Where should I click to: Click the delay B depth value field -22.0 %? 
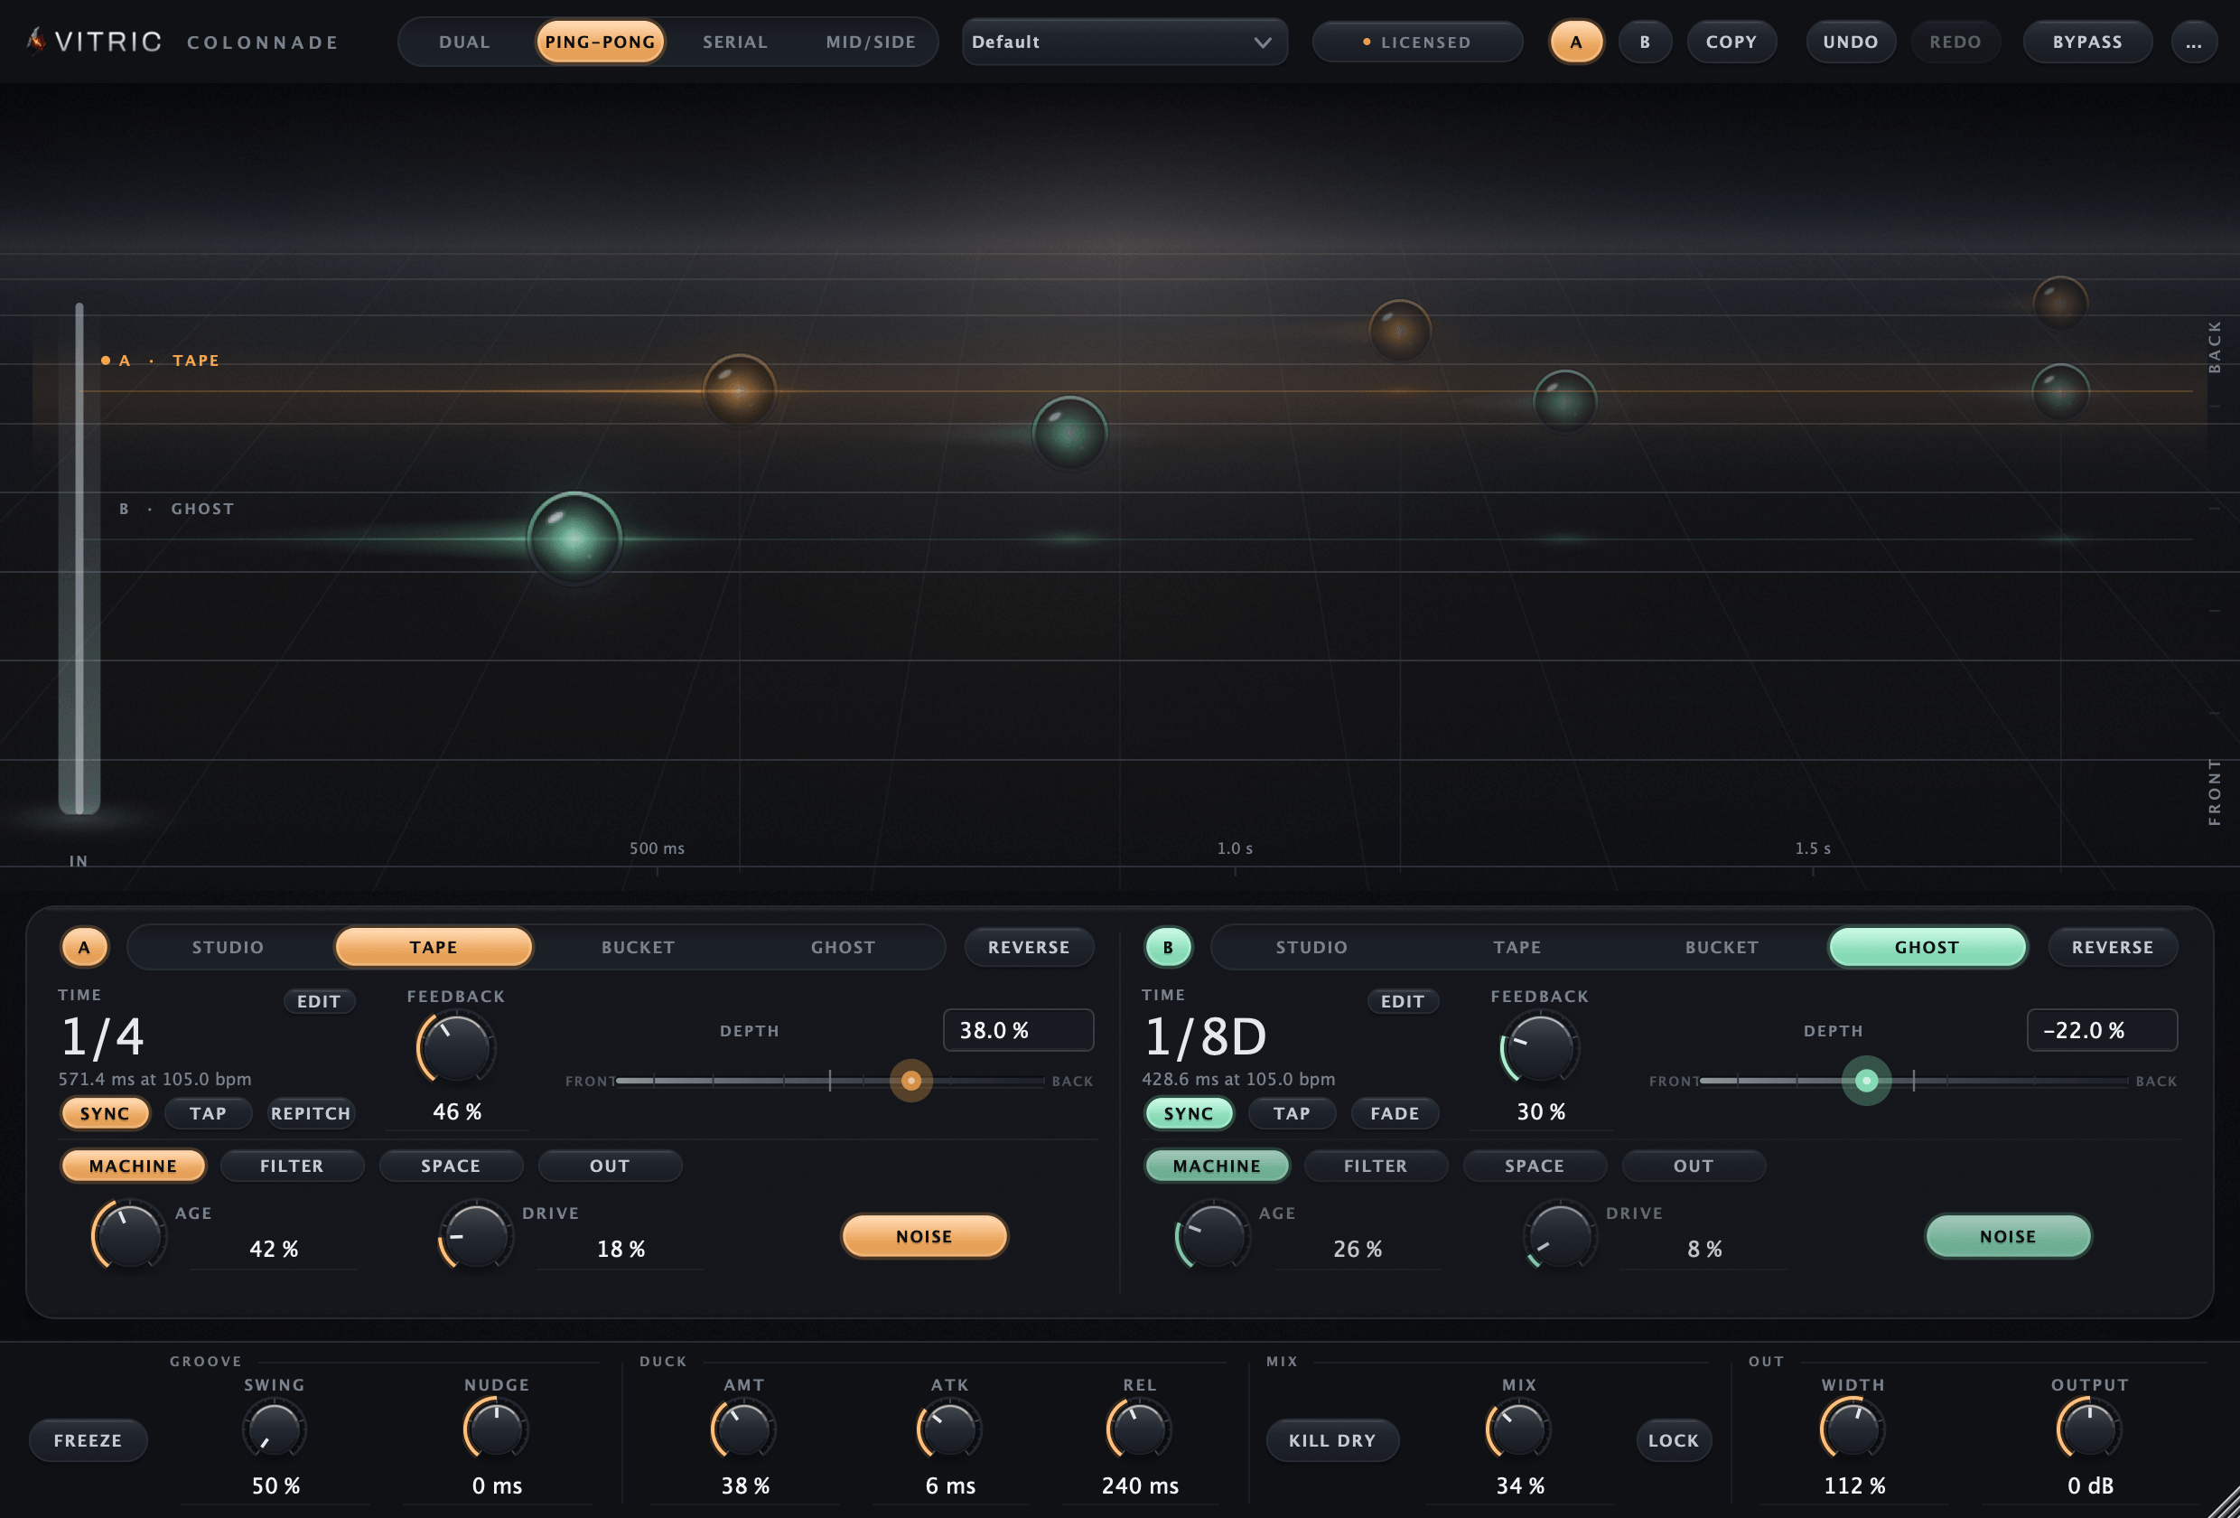2101,1030
